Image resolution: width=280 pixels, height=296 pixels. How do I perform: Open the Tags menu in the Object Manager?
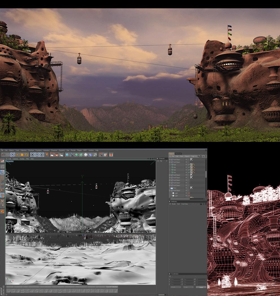(193, 156)
